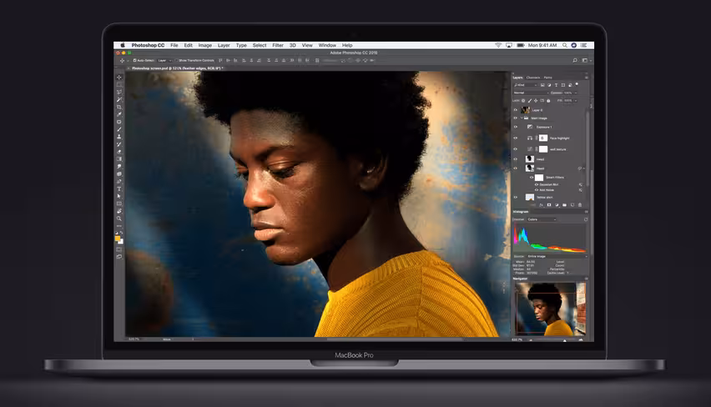Select the Hand tool

(119, 211)
